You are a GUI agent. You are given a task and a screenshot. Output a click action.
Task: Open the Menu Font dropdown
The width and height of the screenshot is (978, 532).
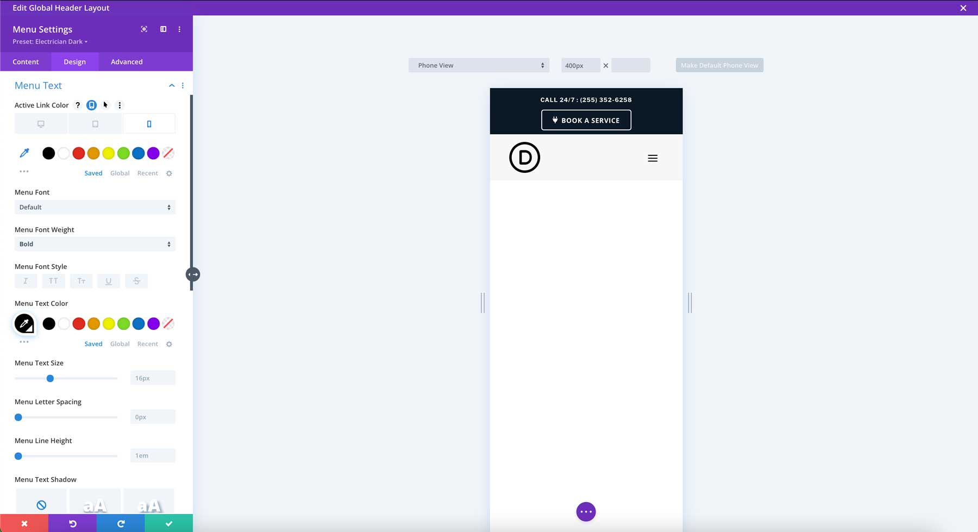[x=95, y=207]
